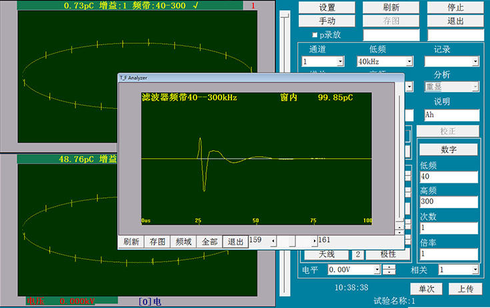
Task: Click the 说明 text field containing Ah
Action: 451,115
